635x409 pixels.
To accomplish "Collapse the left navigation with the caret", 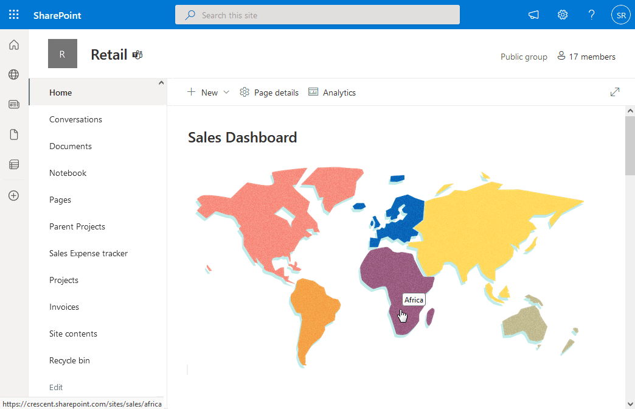I will tap(161, 82).
